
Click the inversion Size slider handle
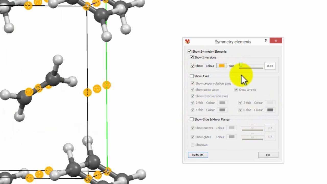(x=240, y=65)
